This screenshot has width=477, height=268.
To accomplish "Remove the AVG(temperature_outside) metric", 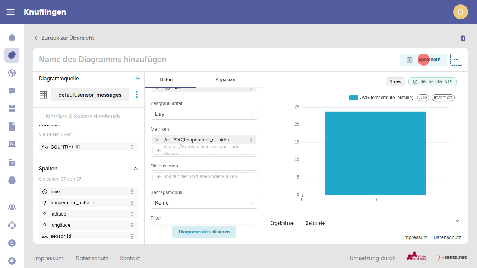I will [157, 140].
